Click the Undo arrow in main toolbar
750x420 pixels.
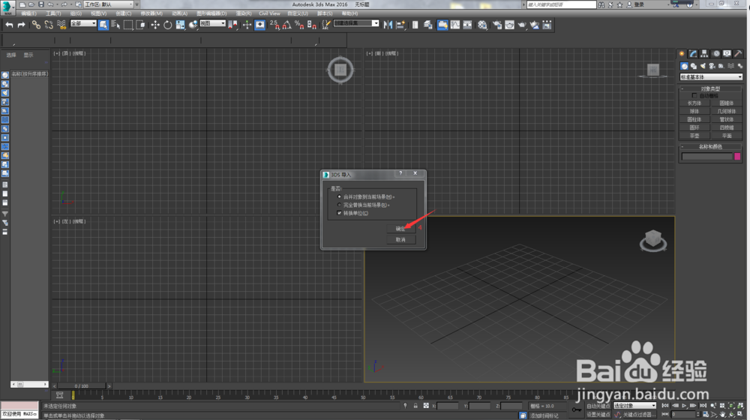[x=9, y=25]
